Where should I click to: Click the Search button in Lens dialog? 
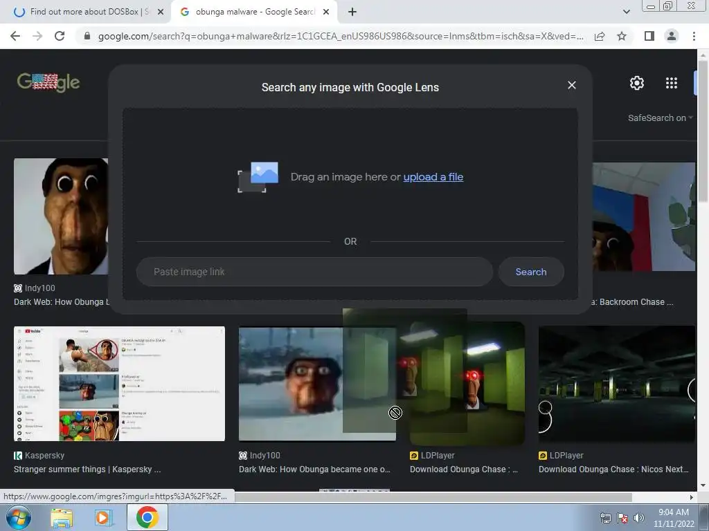pyautogui.click(x=531, y=272)
